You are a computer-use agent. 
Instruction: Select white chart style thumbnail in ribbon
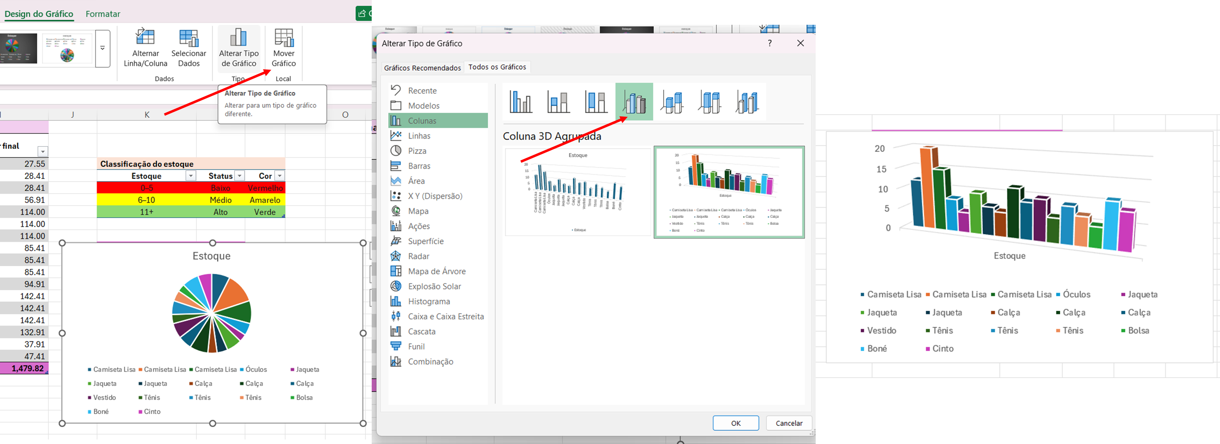[67, 48]
